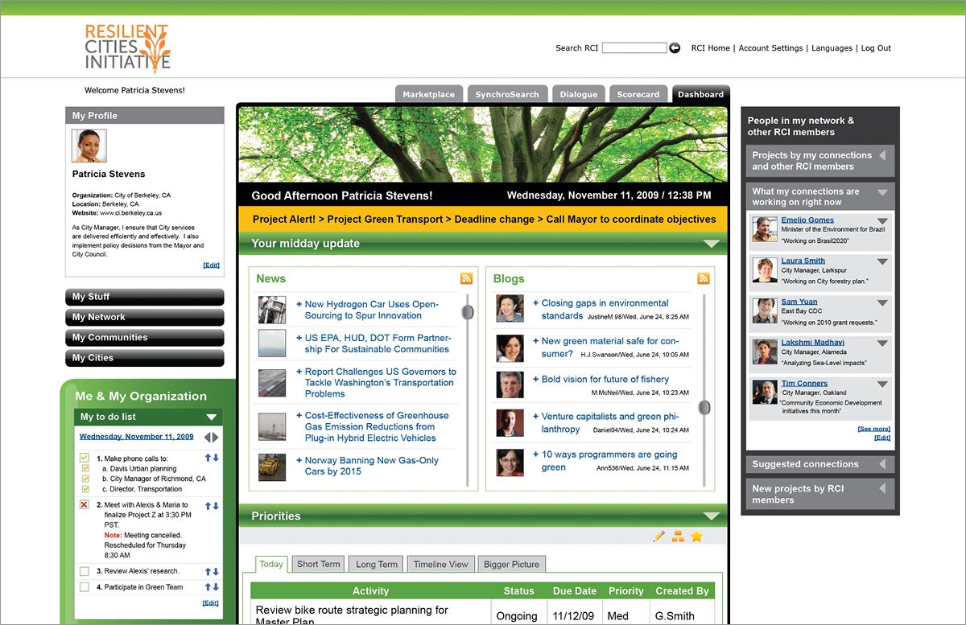This screenshot has width=966, height=625.
Task: Click the pencil edit icon in Priorities
Action: tap(659, 537)
